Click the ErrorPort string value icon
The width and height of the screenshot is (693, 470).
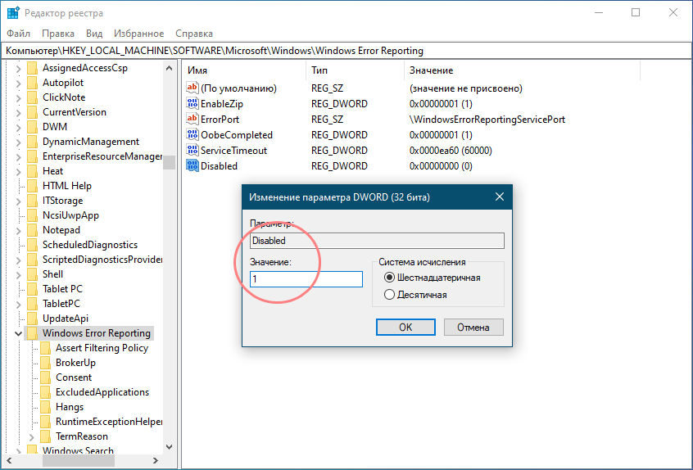click(192, 120)
